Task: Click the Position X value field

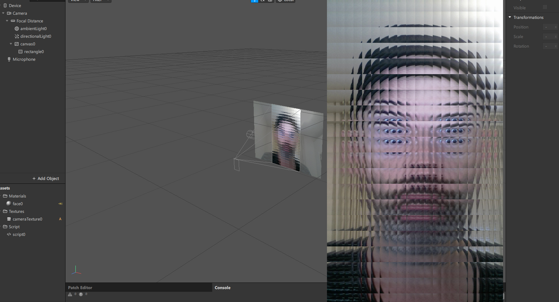Action: click(x=550, y=27)
